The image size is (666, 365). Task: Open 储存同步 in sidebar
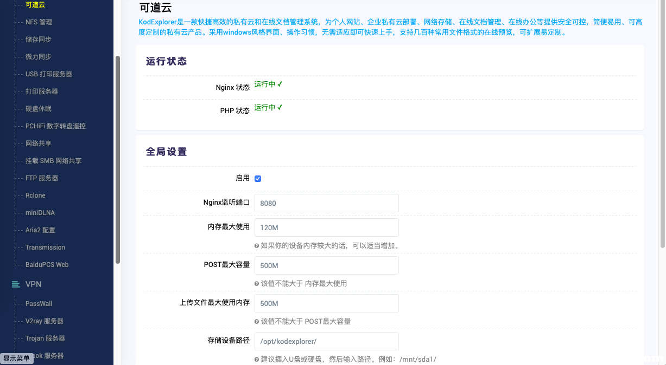pyautogui.click(x=38, y=40)
